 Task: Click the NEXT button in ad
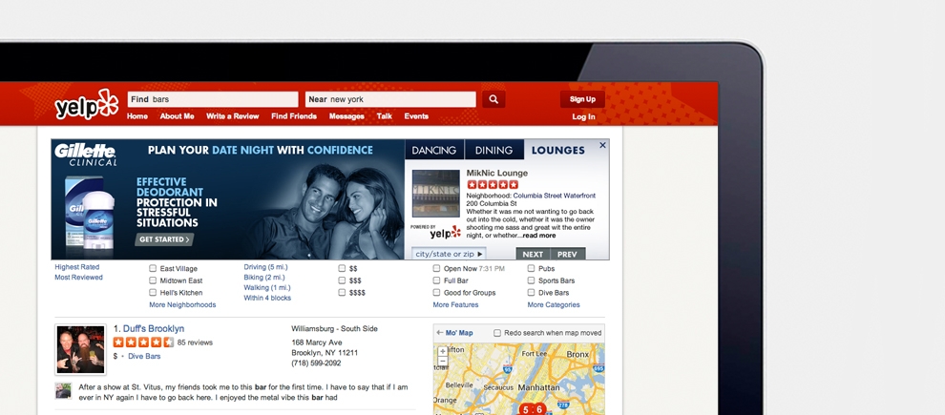coord(533,254)
